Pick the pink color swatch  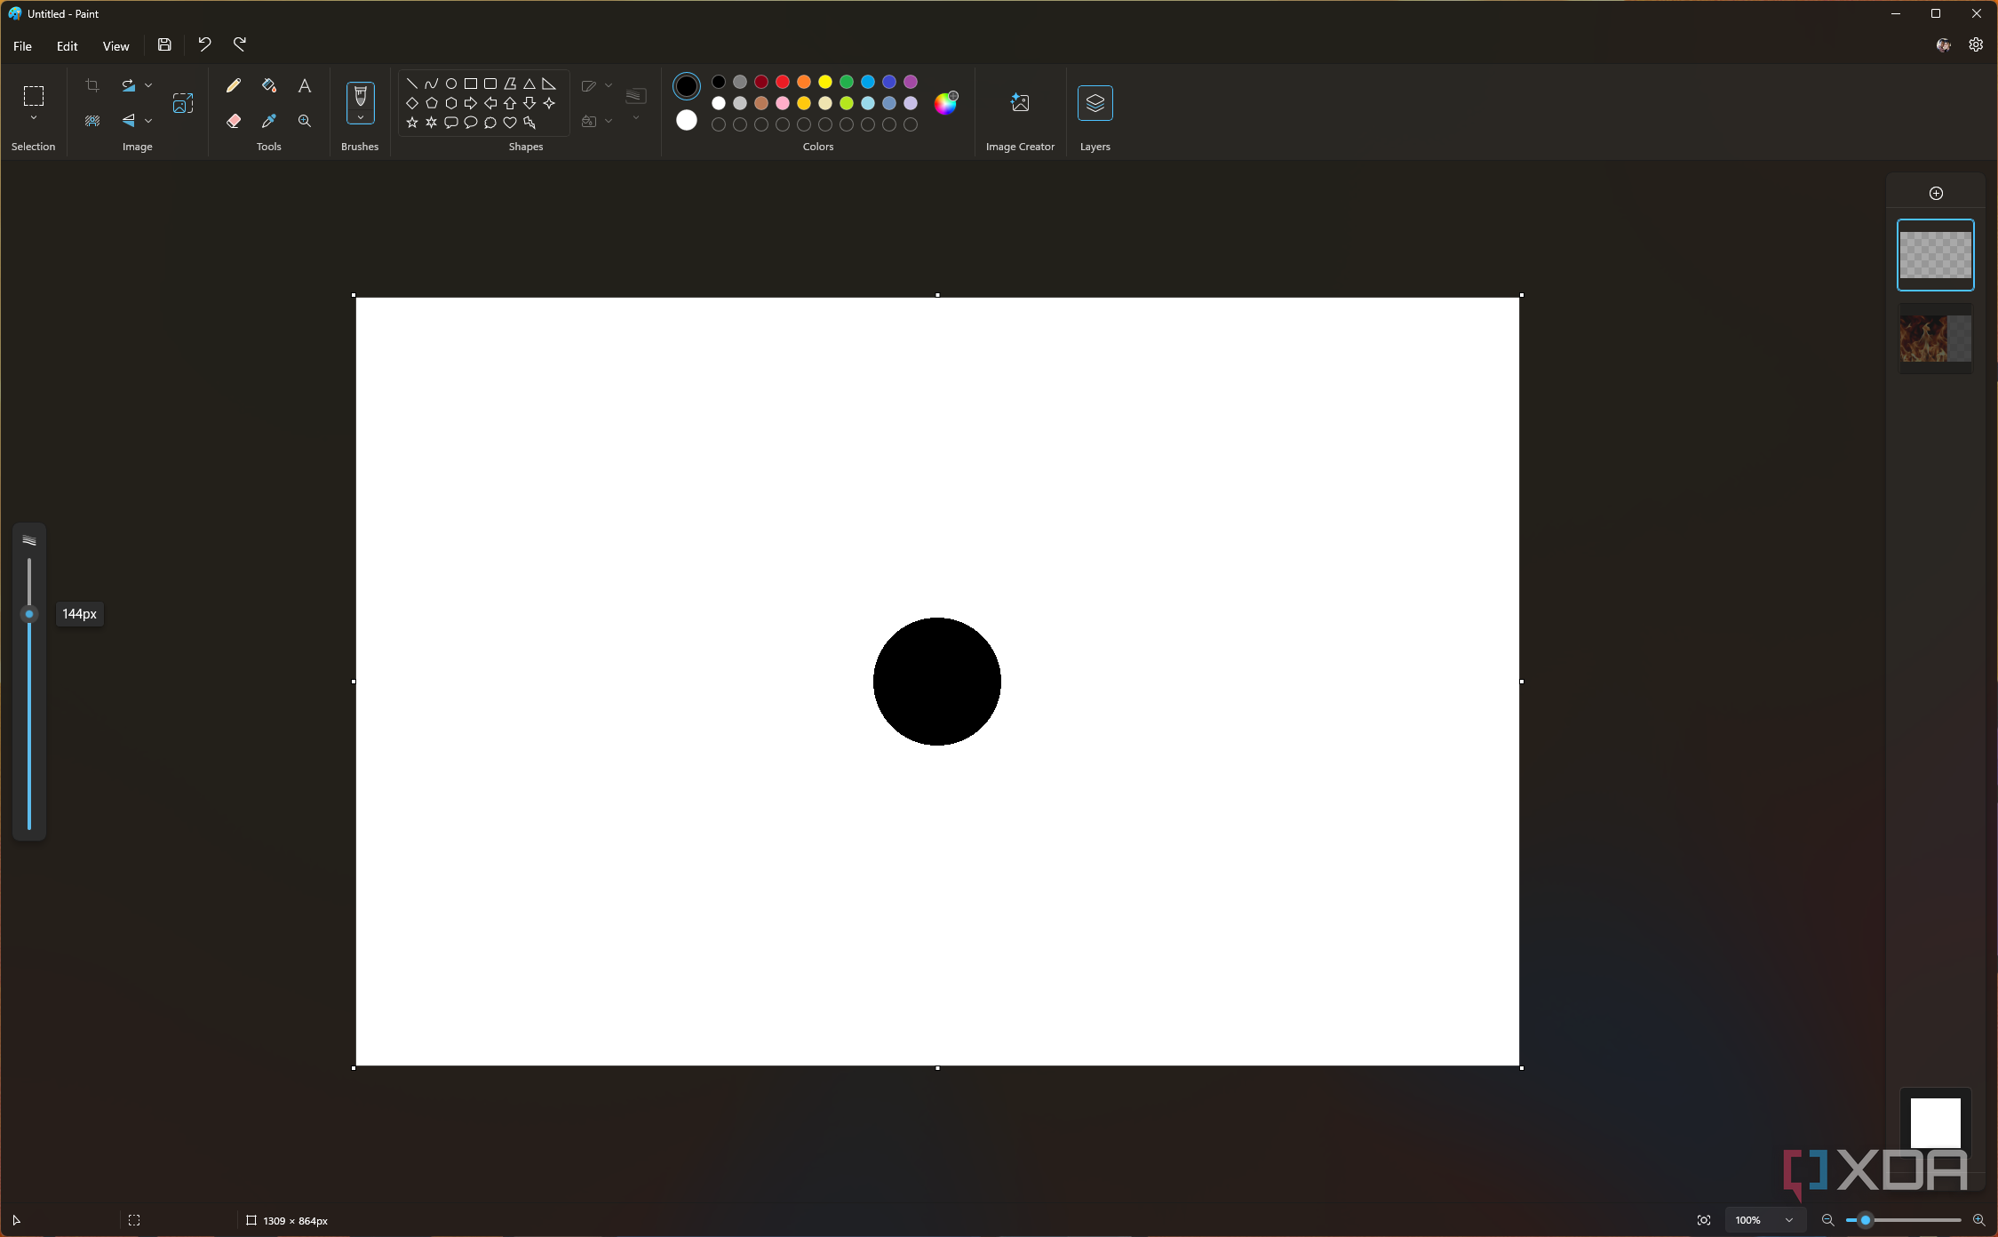point(782,103)
